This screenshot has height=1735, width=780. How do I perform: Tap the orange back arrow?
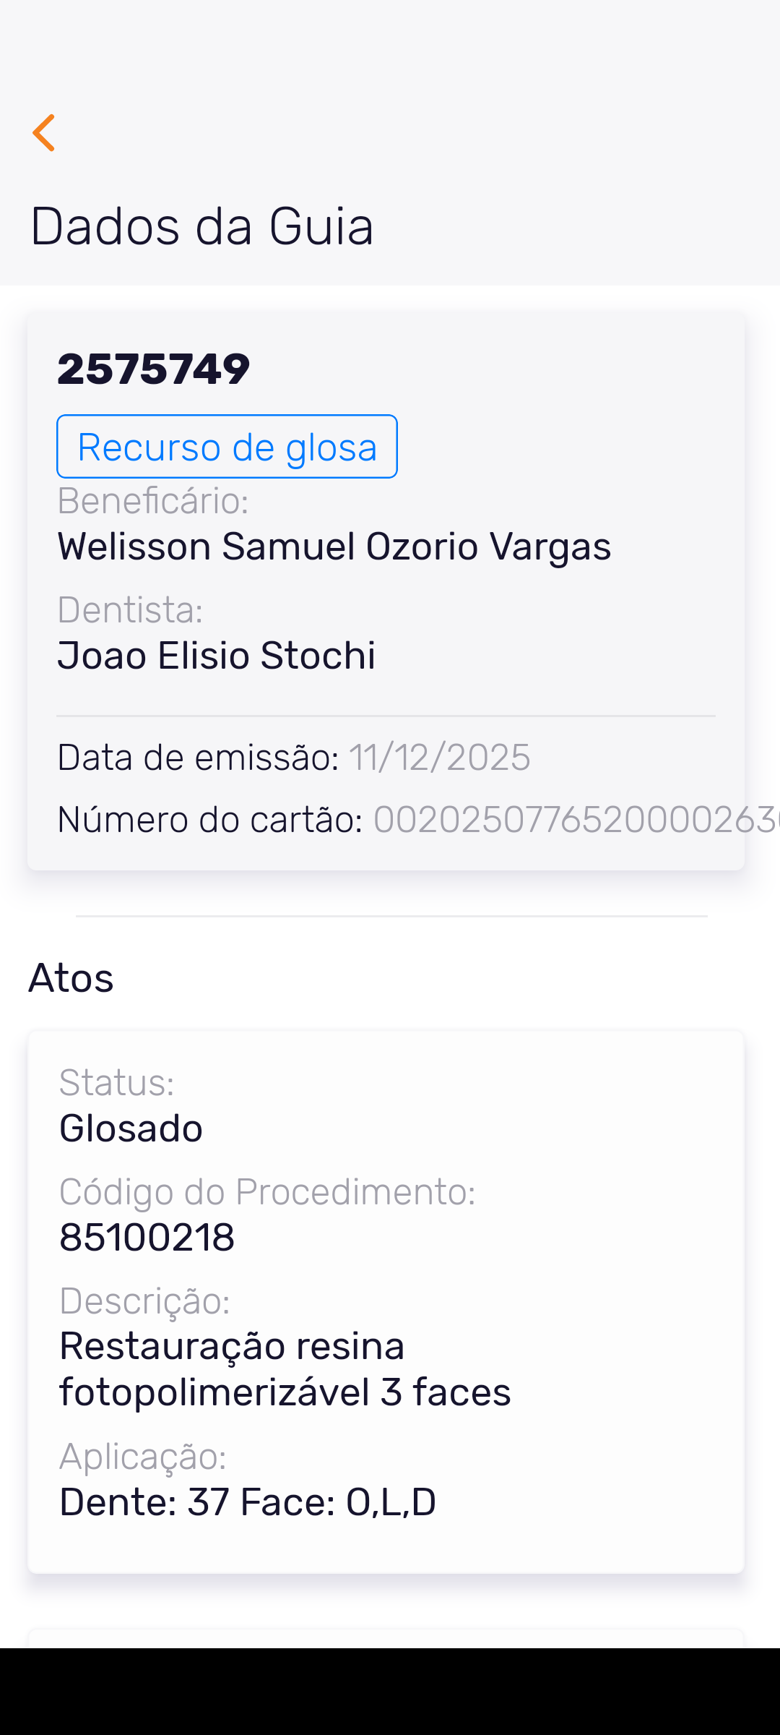[x=44, y=133]
